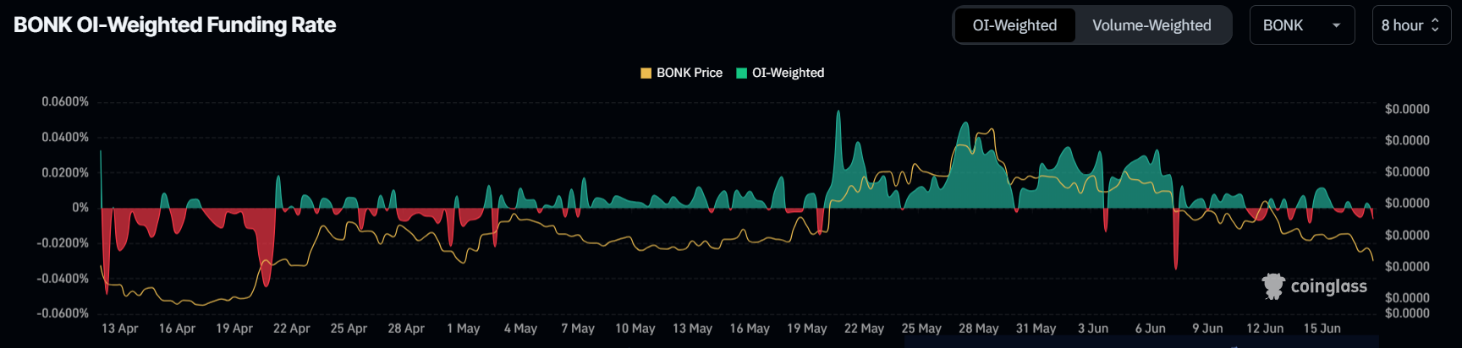Click the yellow BONK Price legend swatch
Screen dimensions: 1462x348
click(x=646, y=73)
